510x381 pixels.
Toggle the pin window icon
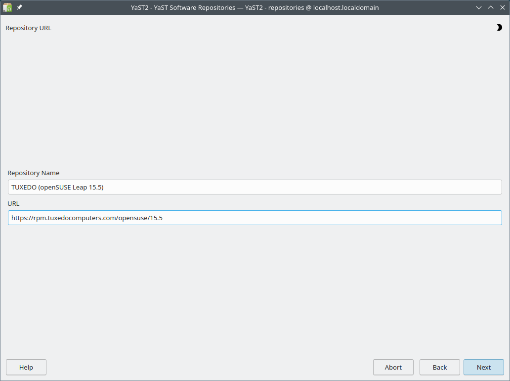19,7
